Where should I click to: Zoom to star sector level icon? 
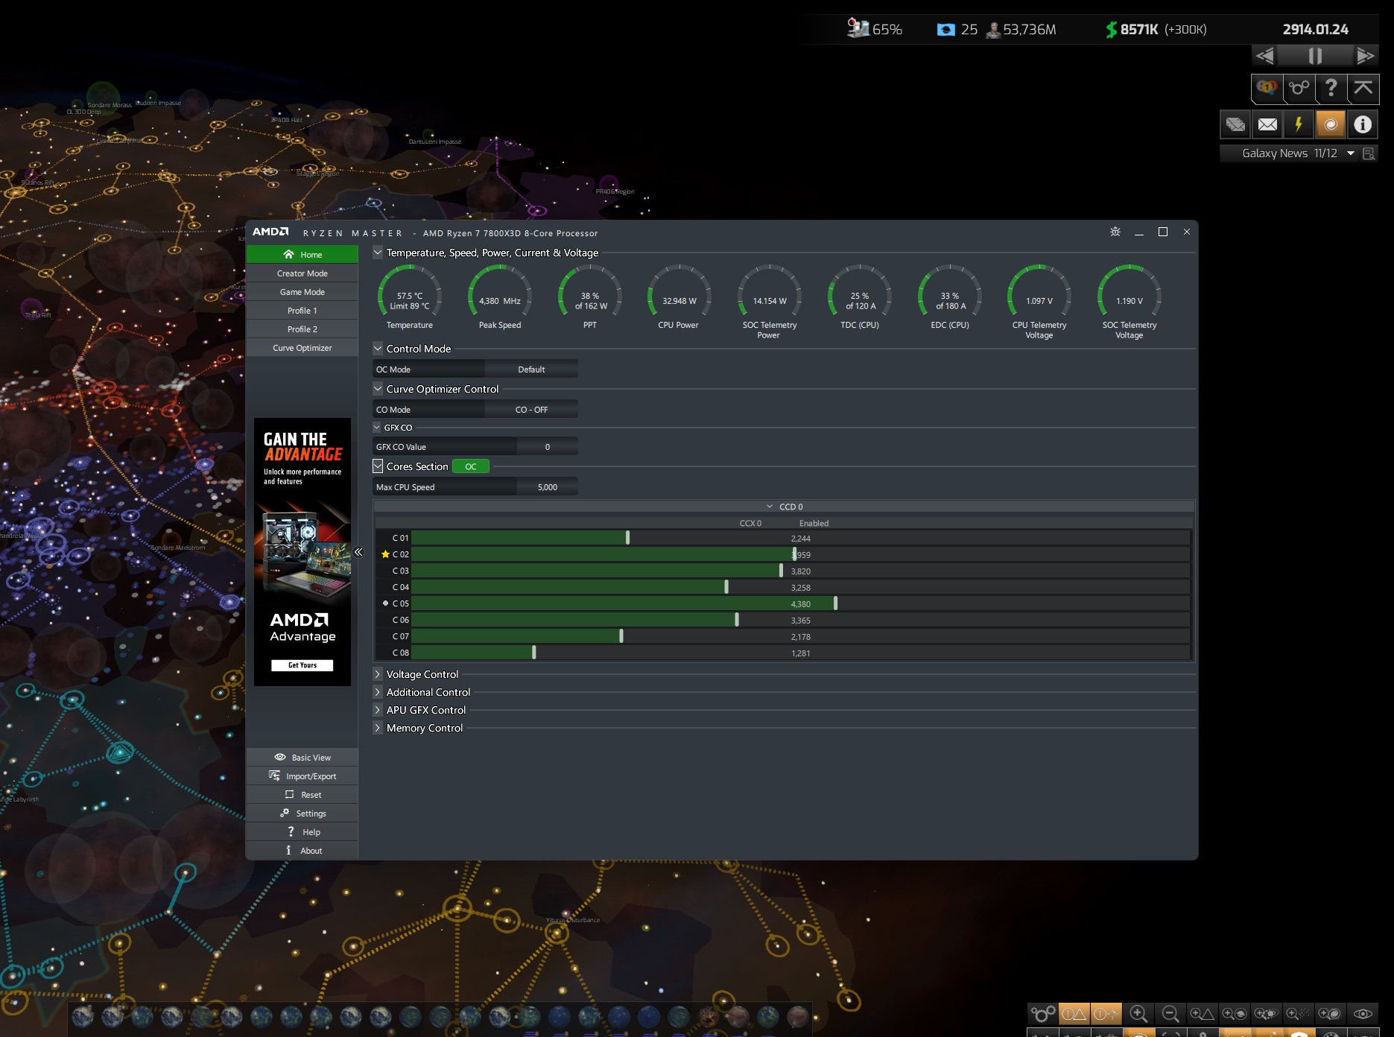(x=1298, y=1013)
